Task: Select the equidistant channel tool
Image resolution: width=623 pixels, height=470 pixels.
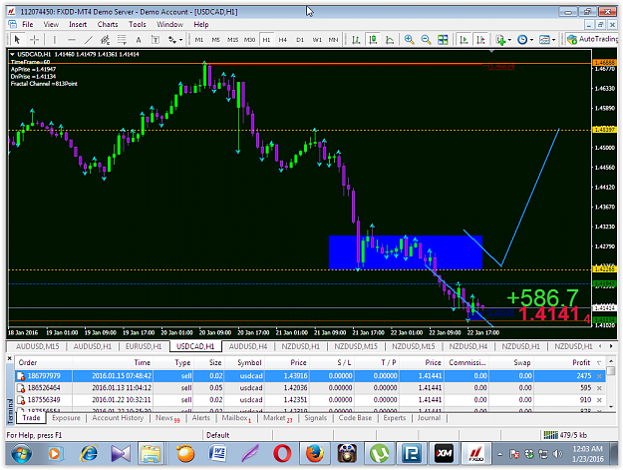Action: pos(106,39)
